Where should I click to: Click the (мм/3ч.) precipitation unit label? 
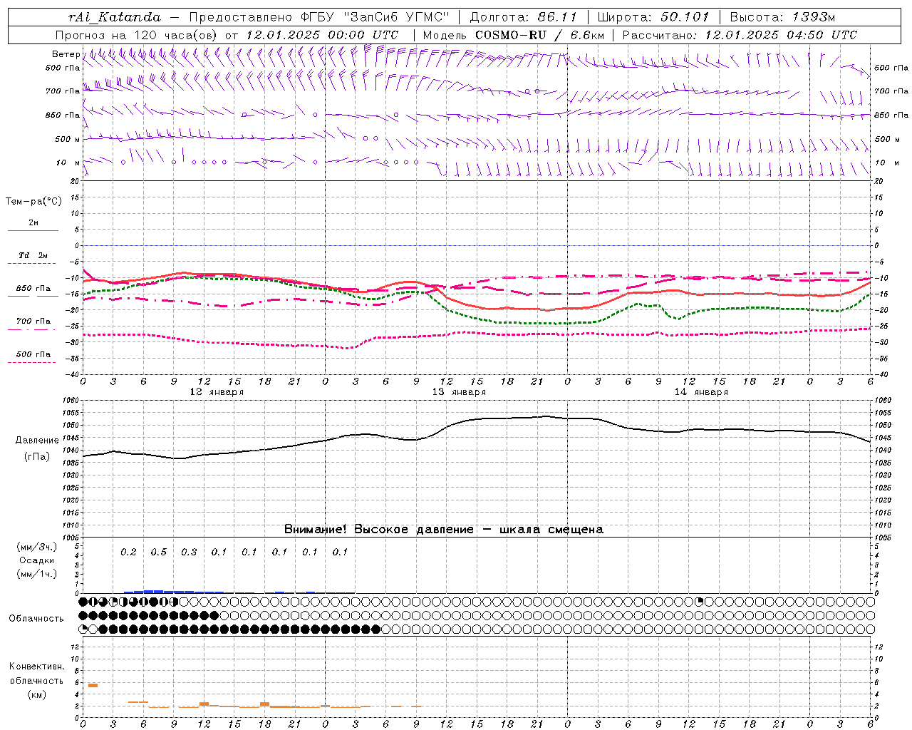tap(37, 547)
